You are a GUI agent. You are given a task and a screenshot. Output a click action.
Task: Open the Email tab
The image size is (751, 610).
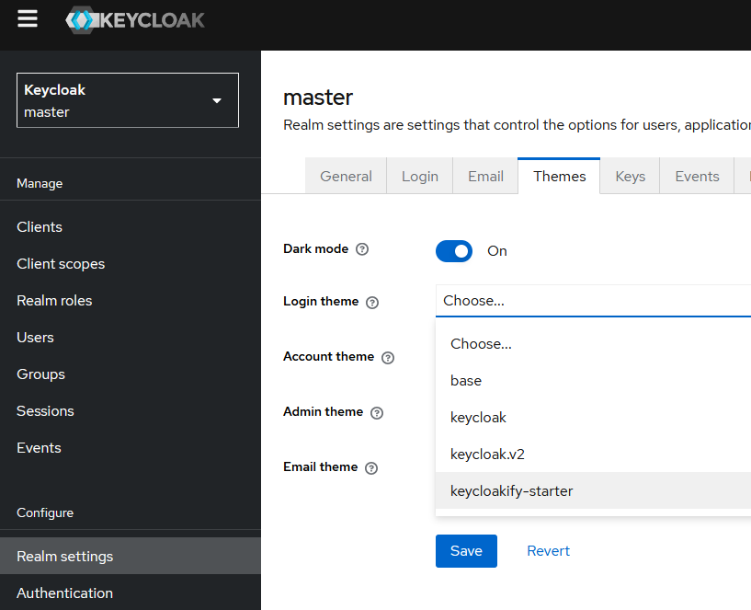pos(485,177)
